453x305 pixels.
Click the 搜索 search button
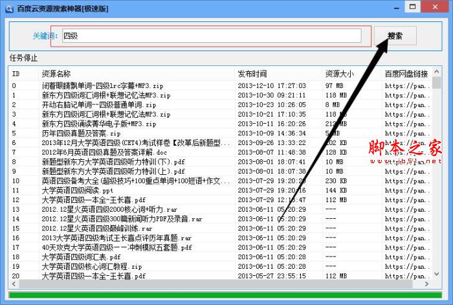pyautogui.click(x=395, y=36)
